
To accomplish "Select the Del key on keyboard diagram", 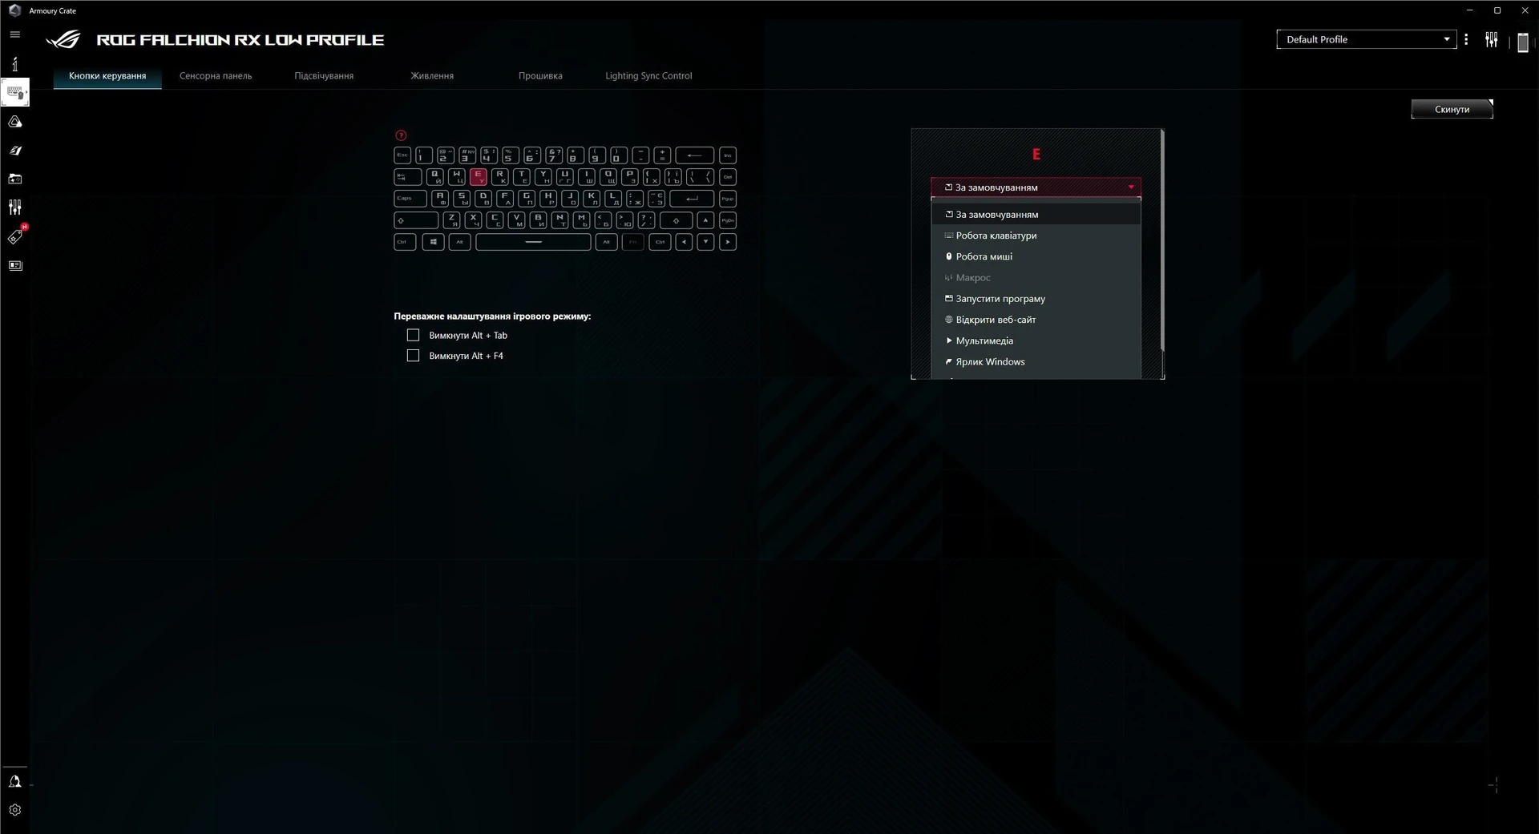I will pyautogui.click(x=728, y=177).
